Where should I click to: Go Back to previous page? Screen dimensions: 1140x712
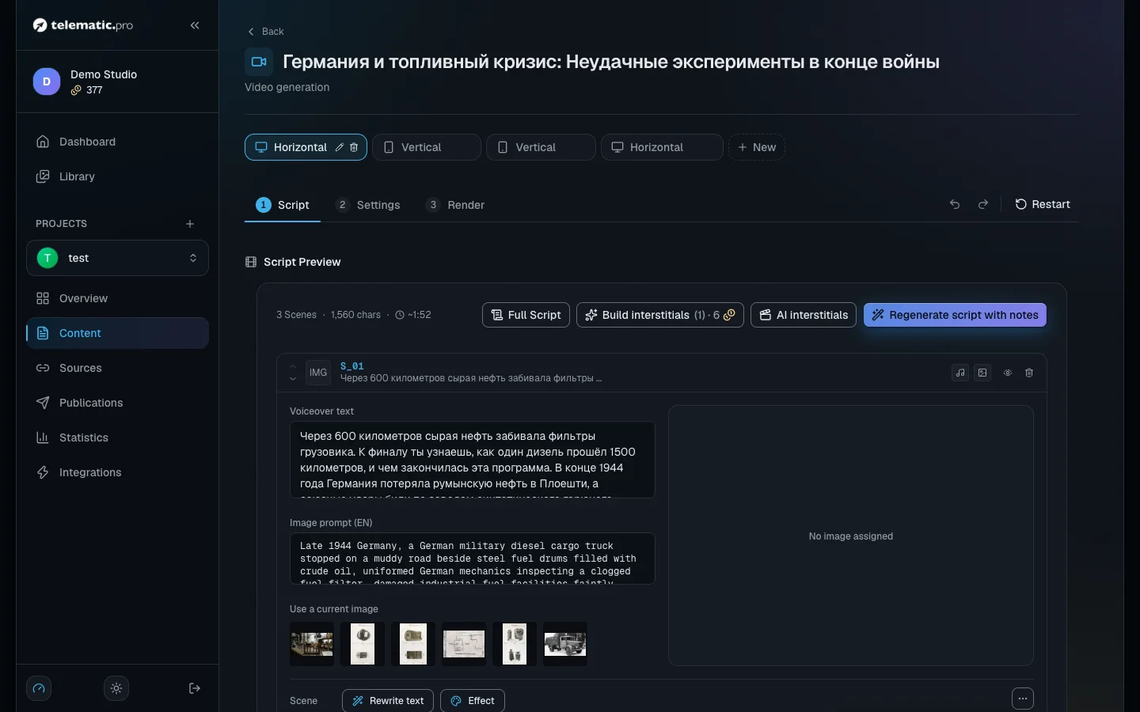pos(266,32)
